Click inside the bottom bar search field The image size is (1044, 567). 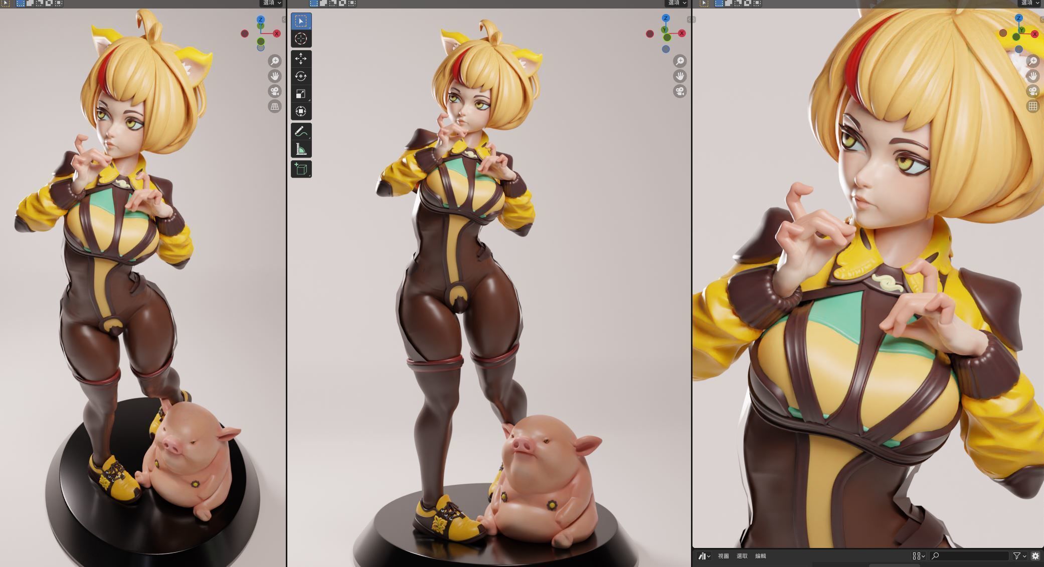969,556
